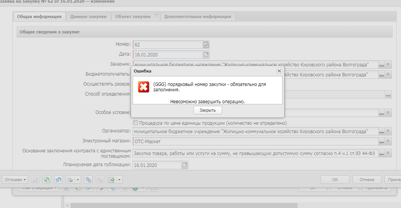Switch to the 'Объект закупки' tab

(133, 17)
